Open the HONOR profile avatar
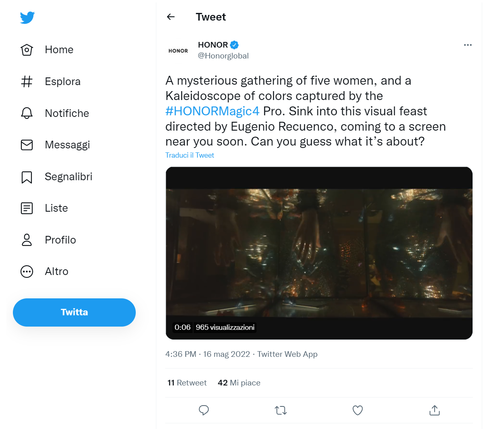This screenshot has width=485, height=429. coord(178,51)
